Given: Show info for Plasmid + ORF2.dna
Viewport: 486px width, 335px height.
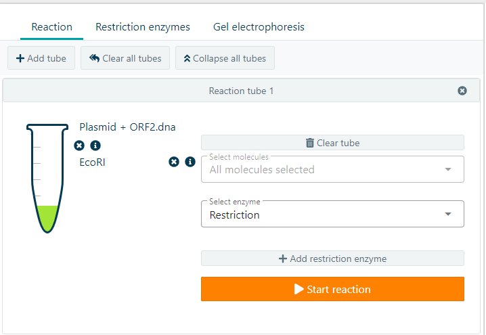Looking at the screenshot, I should (x=95, y=146).
